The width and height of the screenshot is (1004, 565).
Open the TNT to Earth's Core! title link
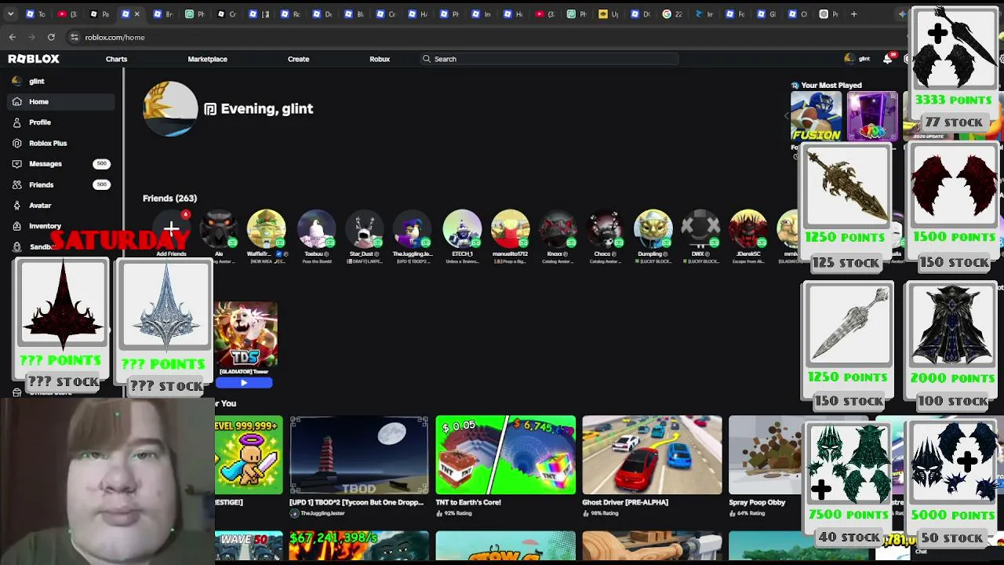pyautogui.click(x=468, y=502)
